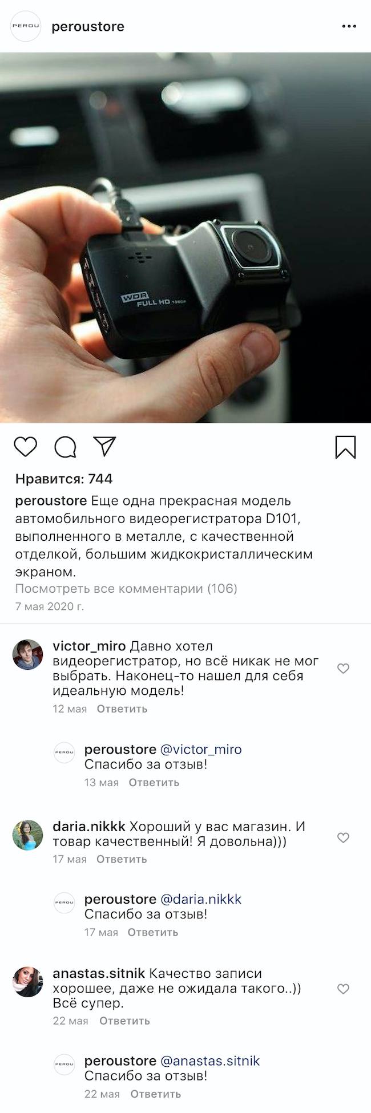This screenshot has width=371, height=1113.
Task: Open peroustore username in the header
Action: tap(88, 26)
